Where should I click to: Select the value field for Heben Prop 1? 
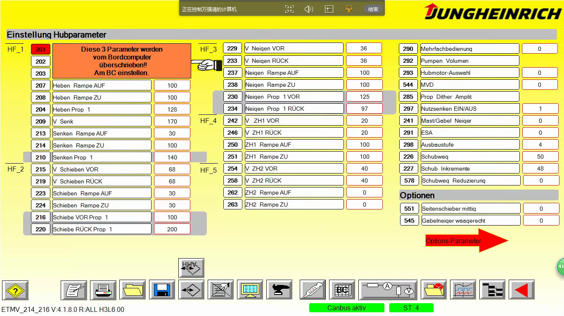tap(172, 109)
